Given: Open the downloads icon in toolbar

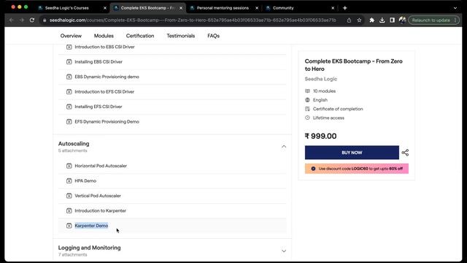Looking at the screenshot, I should point(382,20).
